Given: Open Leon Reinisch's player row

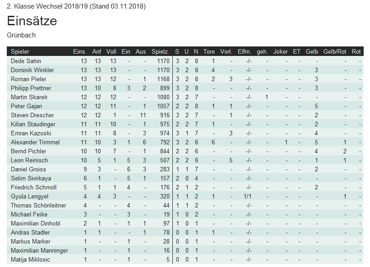Looking at the screenshot, I should (x=29, y=160).
